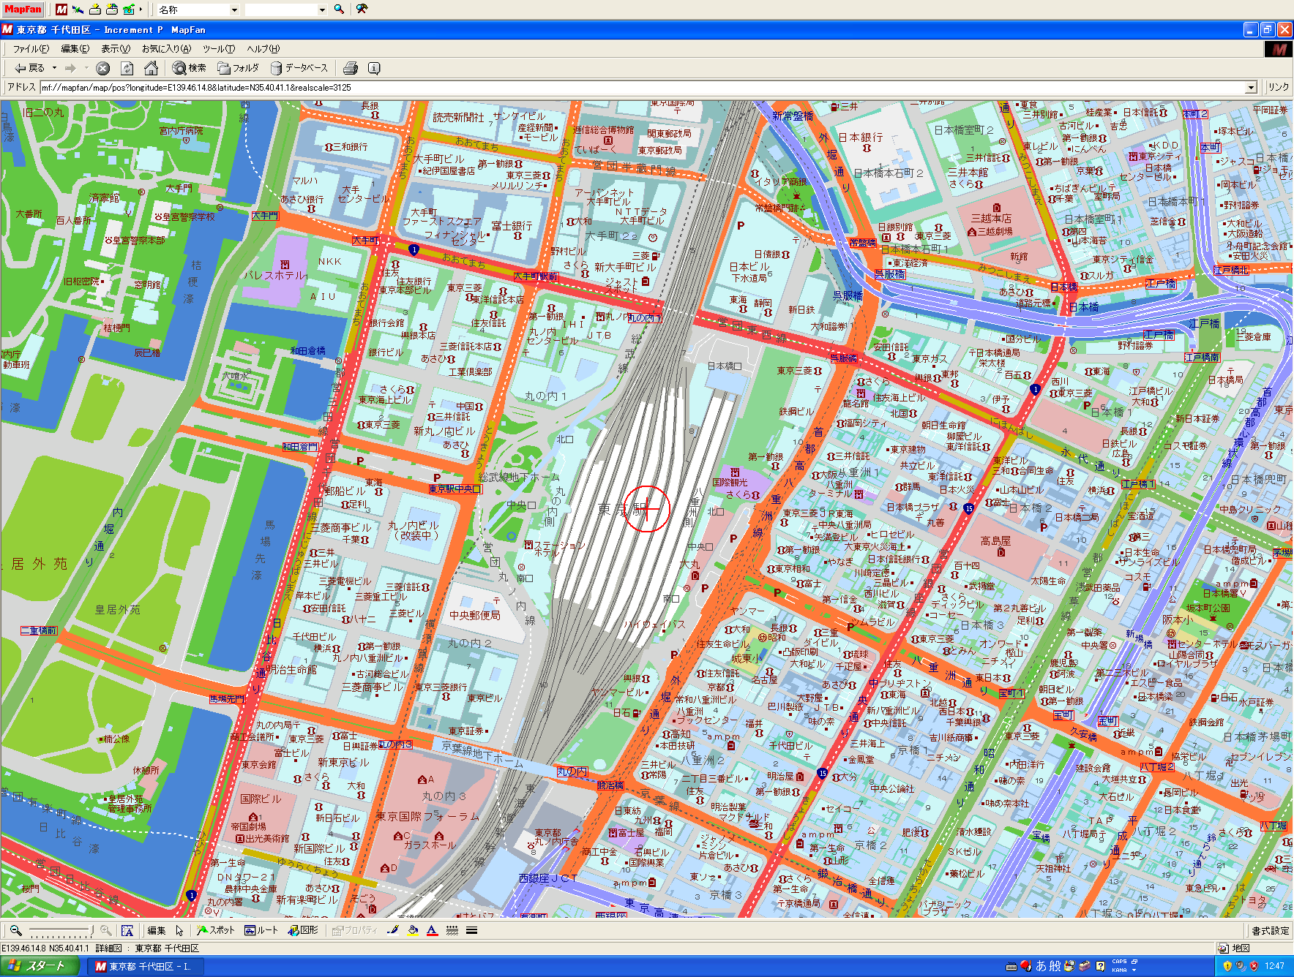1294x977 pixels.
Task: Click the 書式設定 format settings button
Action: [x=1270, y=930]
